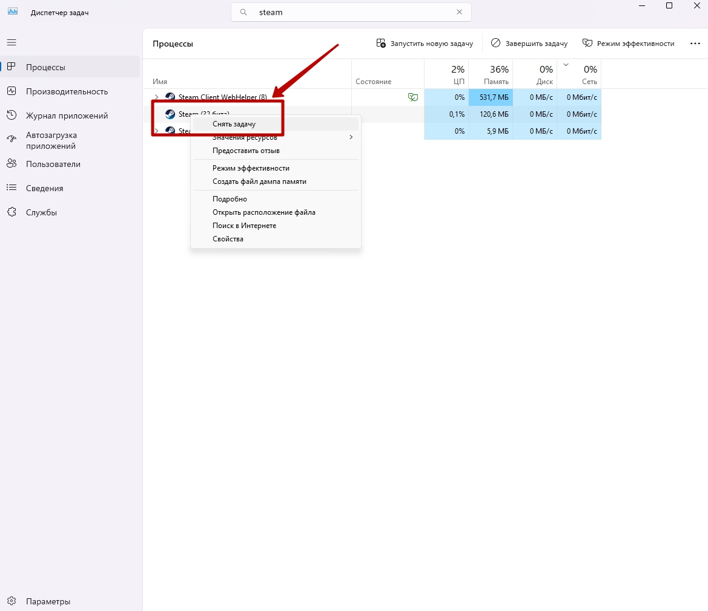
Task: Click Завершить задачу toolbar button
Action: pos(529,44)
